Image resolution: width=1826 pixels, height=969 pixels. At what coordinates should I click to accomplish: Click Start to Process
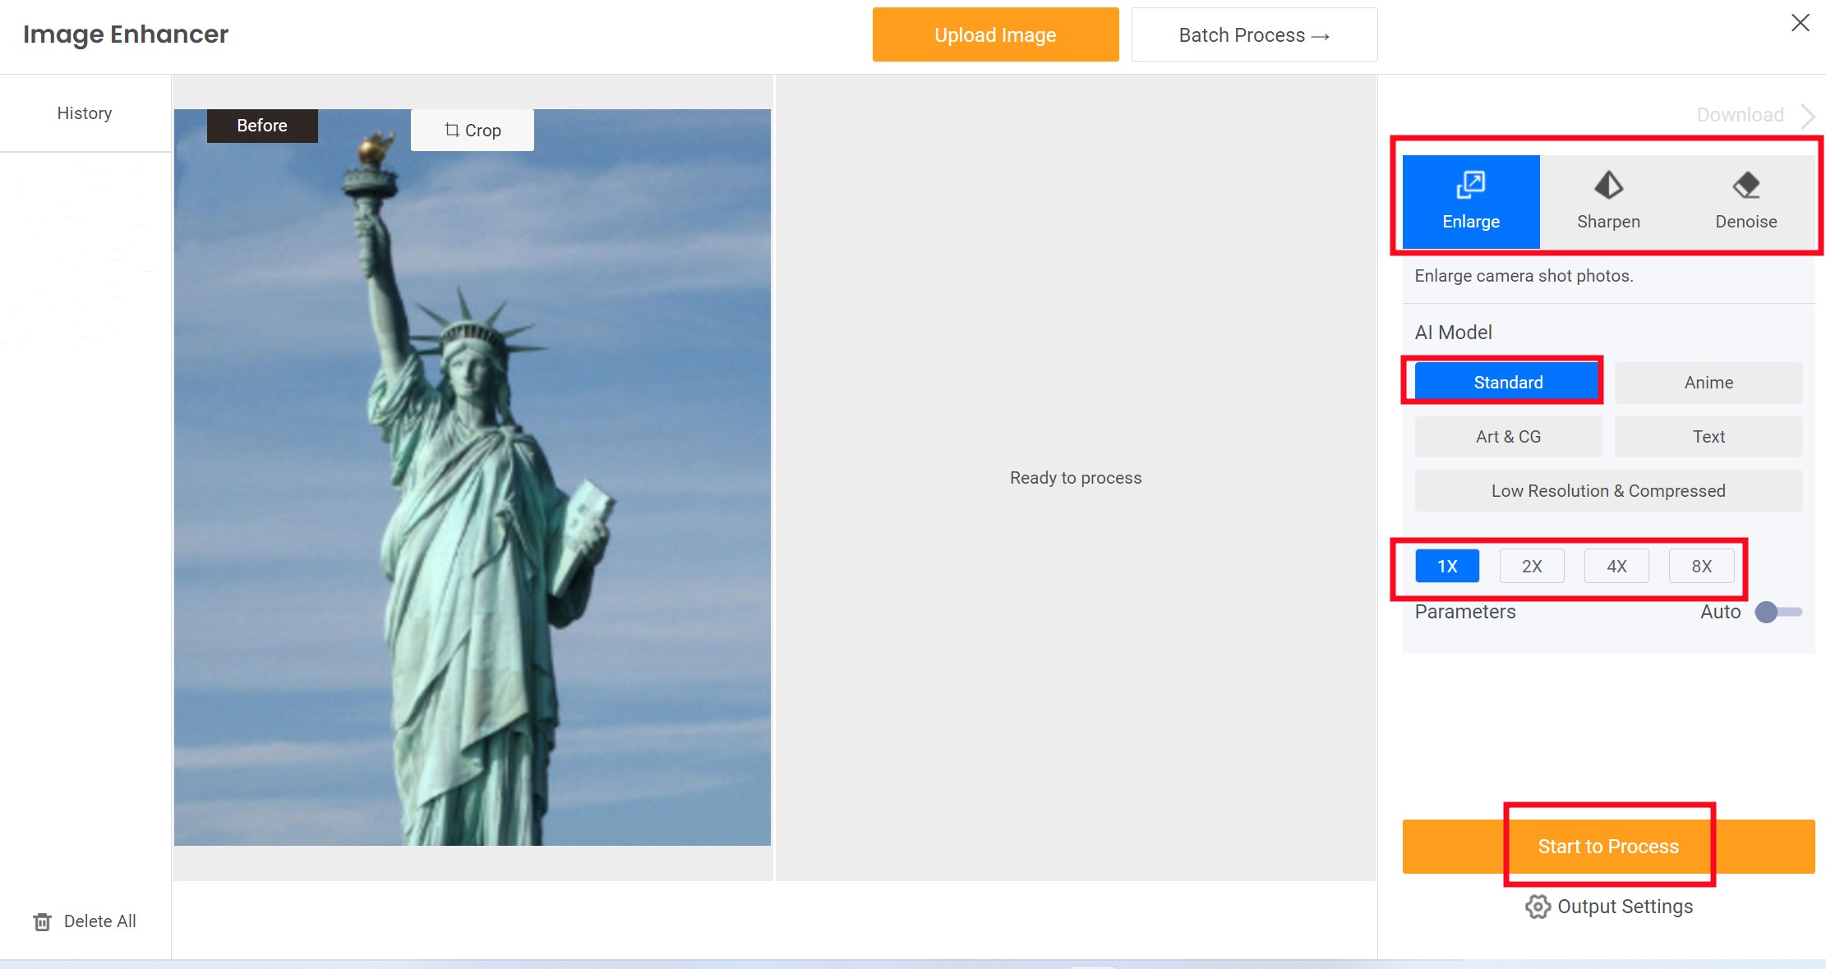coord(1608,847)
